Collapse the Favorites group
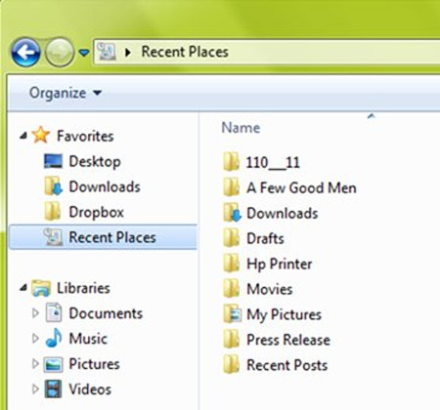 tap(23, 136)
